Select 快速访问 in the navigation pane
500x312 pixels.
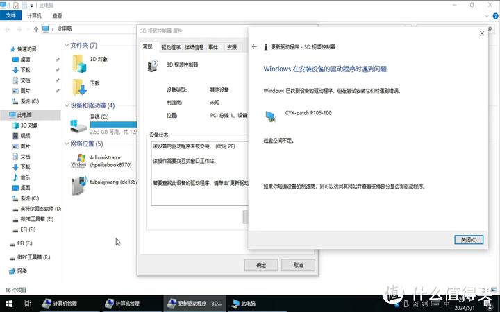click(26, 49)
